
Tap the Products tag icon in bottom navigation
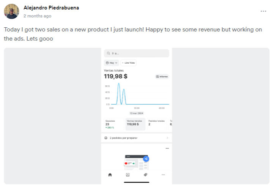pyautogui.click(x=145, y=175)
